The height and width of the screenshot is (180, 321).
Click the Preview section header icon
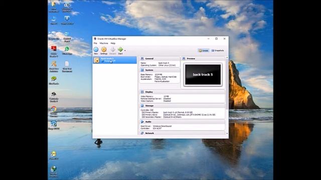pyautogui.click(x=184, y=58)
